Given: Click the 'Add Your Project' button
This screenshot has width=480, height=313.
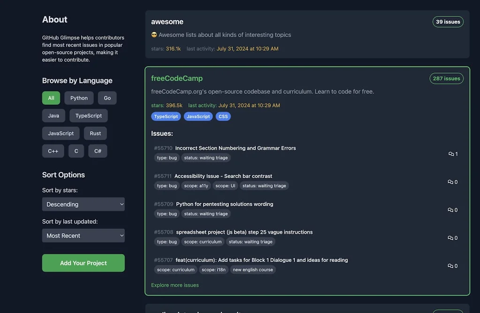Looking at the screenshot, I should tap(83, 263).
